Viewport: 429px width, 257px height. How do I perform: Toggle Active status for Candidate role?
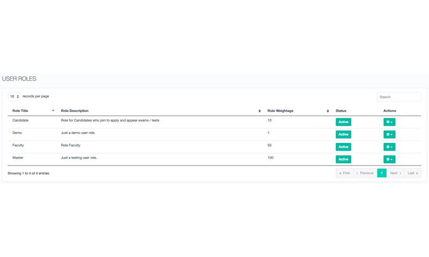[343, 122]
